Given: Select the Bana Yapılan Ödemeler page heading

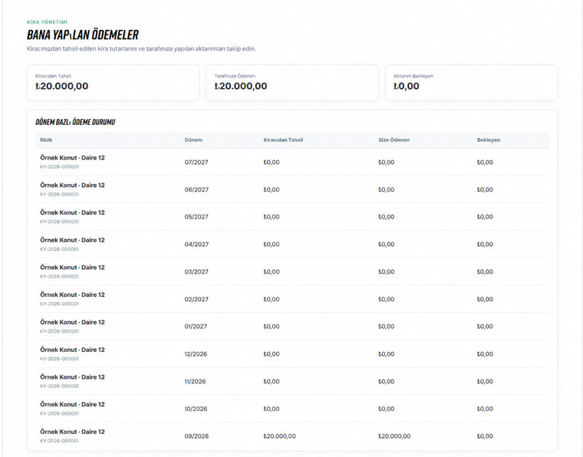Looking at the screenshot, I should click(83, 35).
